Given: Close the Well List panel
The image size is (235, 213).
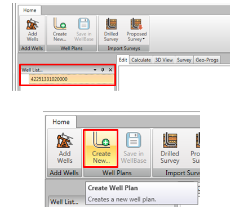Looking at the screenshot, I should 110,70.
